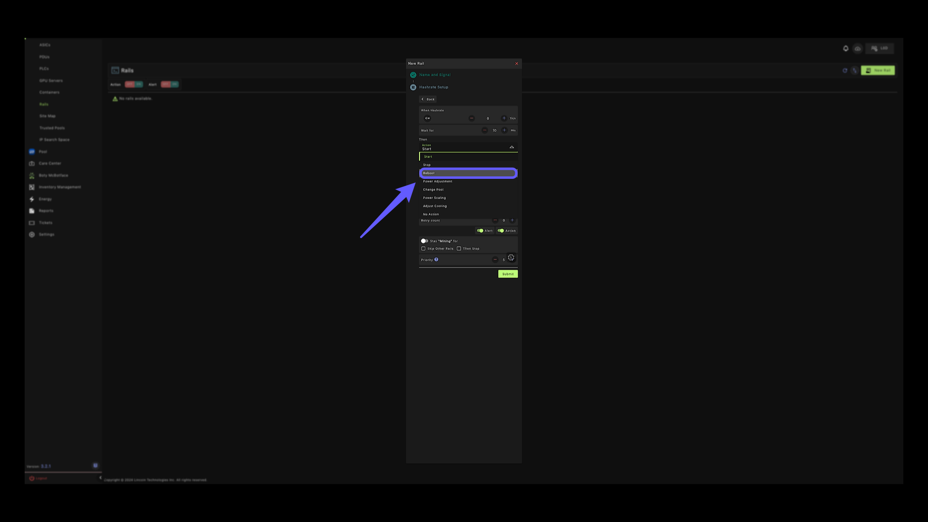Increase the When Hashrate value
Viewport: 928px width, 522px height.
coord(504,118)
